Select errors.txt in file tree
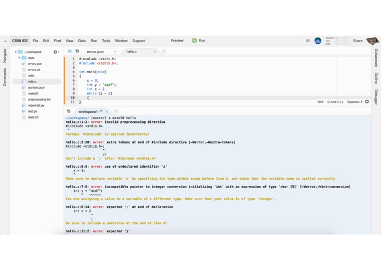381x270 pixels. pyautogui.click(x=34, y=70)
